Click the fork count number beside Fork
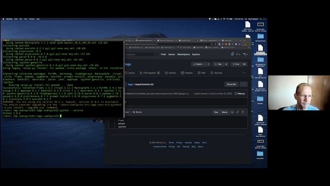Image resolution: width=330 pixels, height=186 pixels. 244,64
